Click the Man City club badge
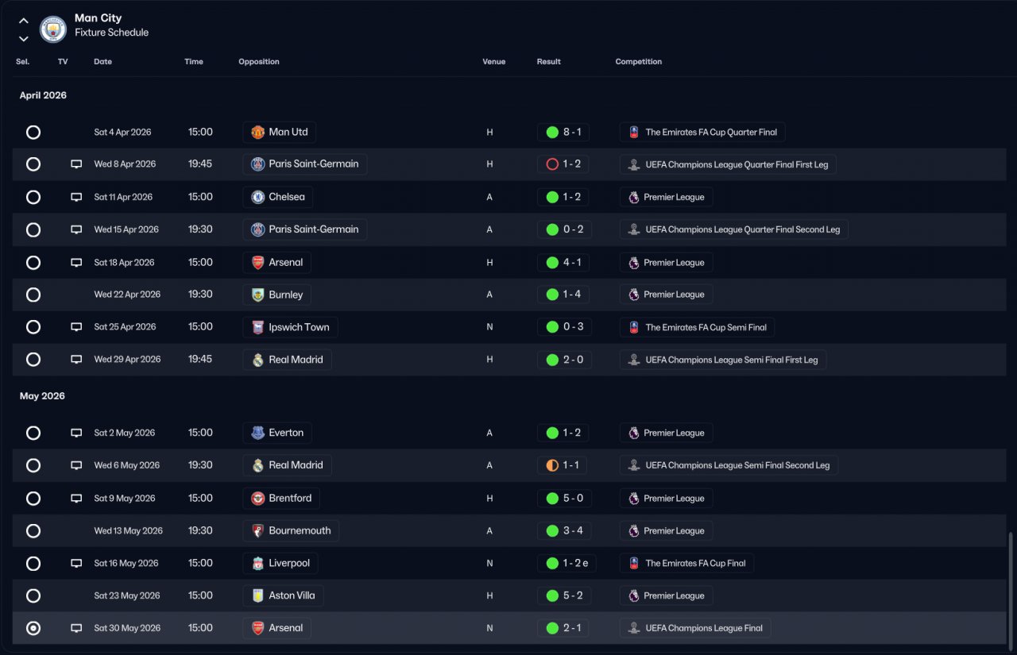The width and height of the screenshot is (1017, 655). pos(53,29)
